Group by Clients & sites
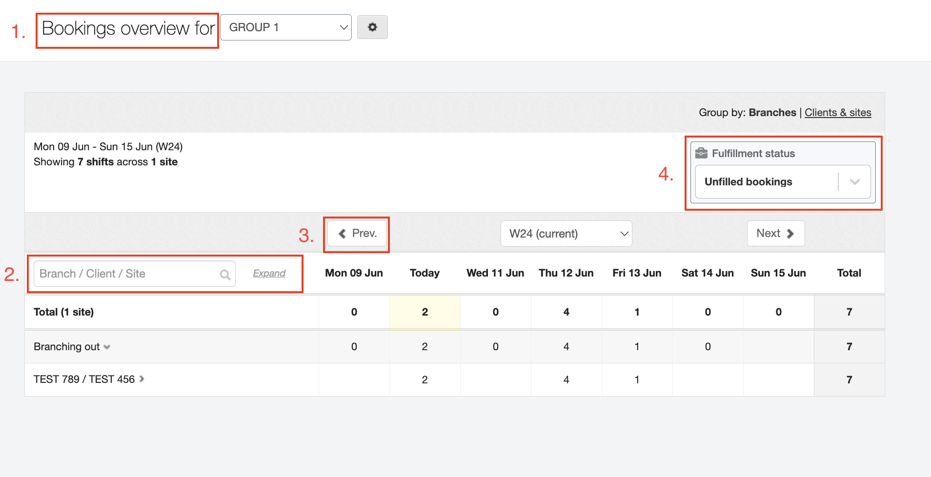931x477 pixels. [837, 113]
